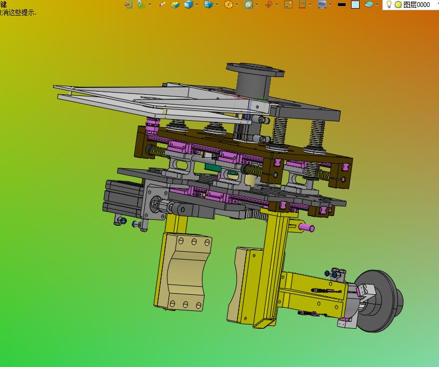Expand the arrow next to zoom magnifier

coord(257,4)
